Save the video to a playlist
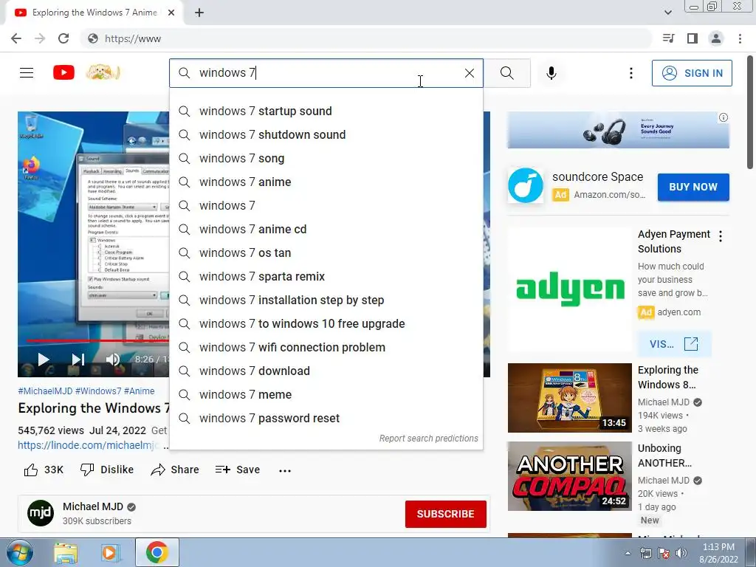 [238, 470]
